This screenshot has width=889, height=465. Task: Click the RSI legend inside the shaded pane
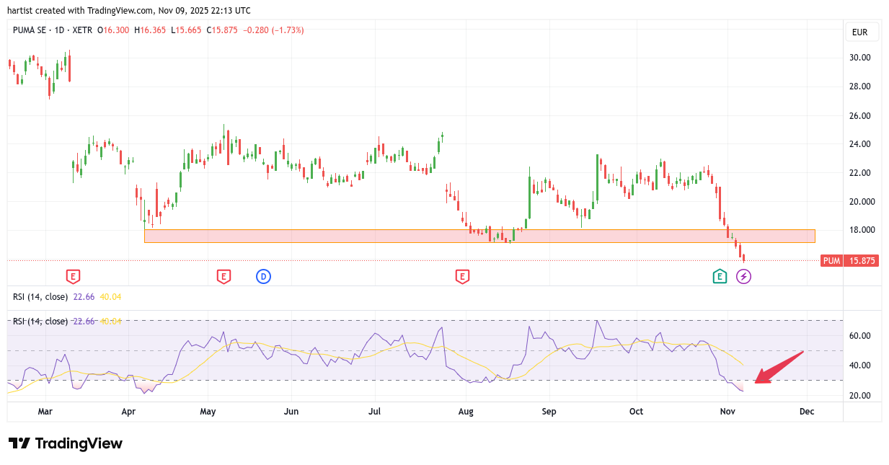pos(40,322)
